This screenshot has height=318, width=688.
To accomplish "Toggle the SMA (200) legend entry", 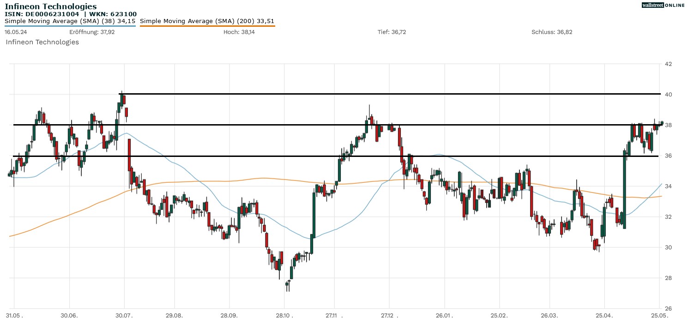I will (x=207, y=21).
